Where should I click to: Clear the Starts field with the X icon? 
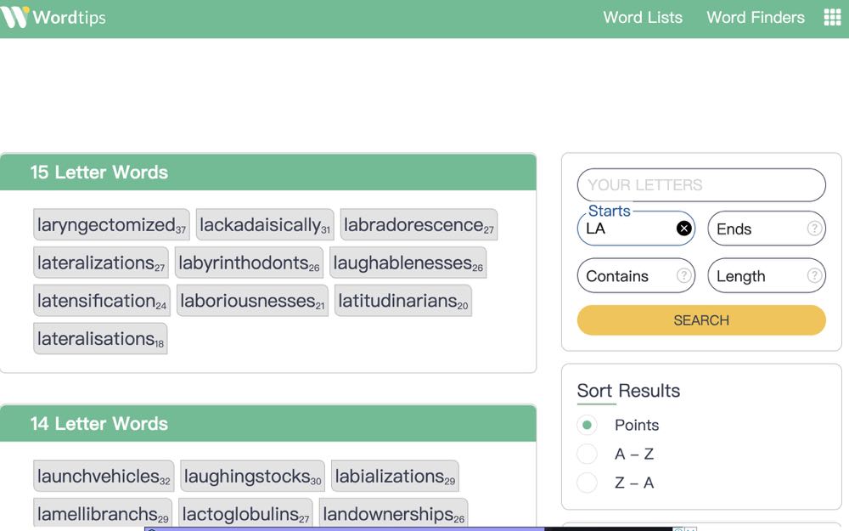[683, 229]
